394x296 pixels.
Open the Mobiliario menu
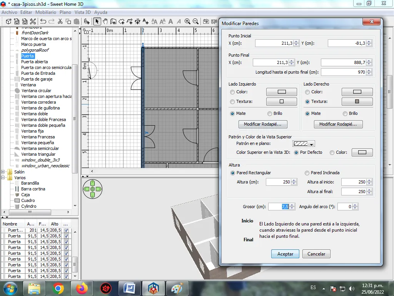[46, 12]
